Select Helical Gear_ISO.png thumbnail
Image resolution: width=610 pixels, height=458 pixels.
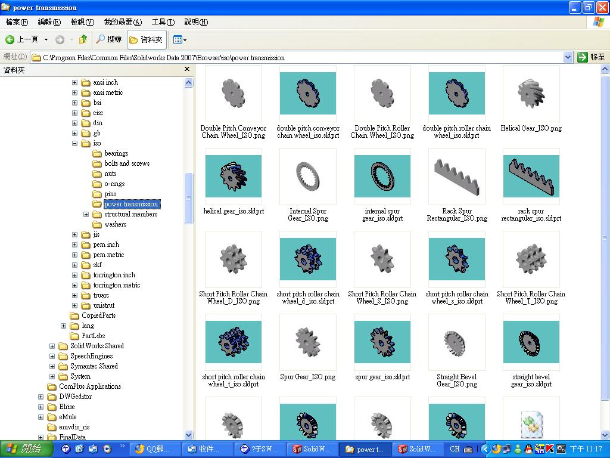click(x=531, y=94)
